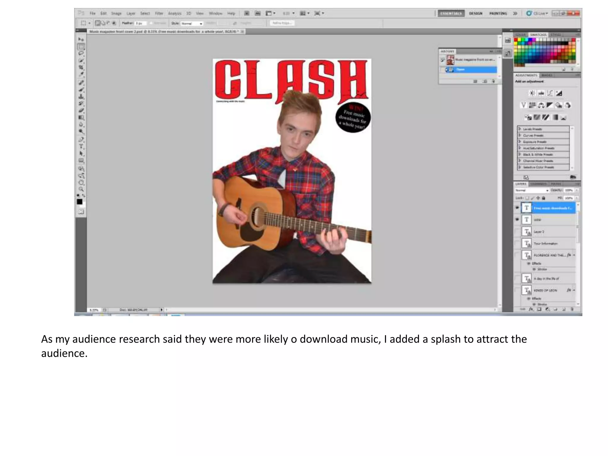Viewport: 608px width, 456px height.
Task: Show the FLORENCE AND THE layer
Action: click(517, 255)
